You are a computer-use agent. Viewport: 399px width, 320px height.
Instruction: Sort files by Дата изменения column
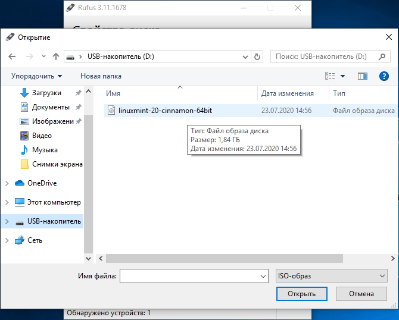tap(287, 93)
